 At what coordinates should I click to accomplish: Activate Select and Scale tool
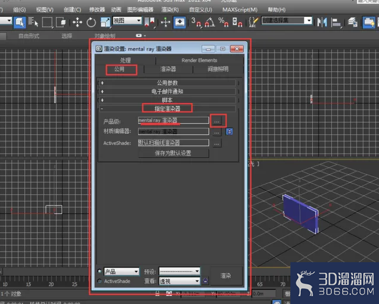click(x=105, y=22)
